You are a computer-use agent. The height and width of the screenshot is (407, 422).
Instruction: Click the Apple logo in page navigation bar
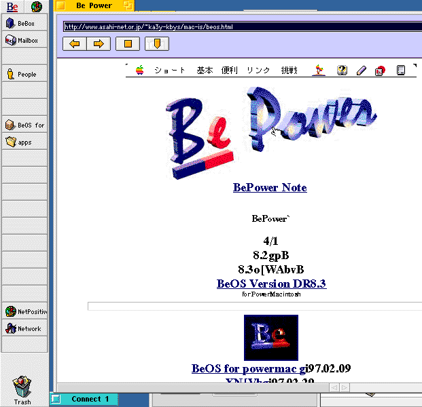point(140,70)
